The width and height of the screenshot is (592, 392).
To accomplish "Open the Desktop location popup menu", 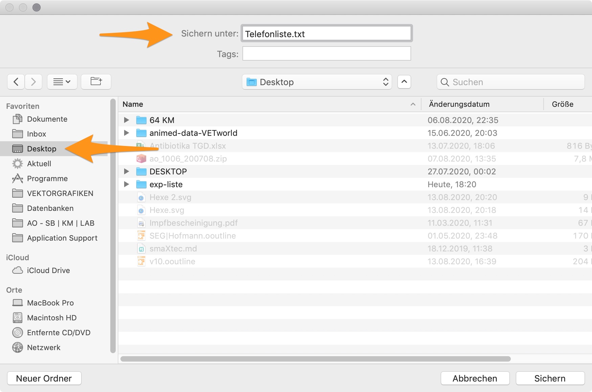I will coord(317,82).
